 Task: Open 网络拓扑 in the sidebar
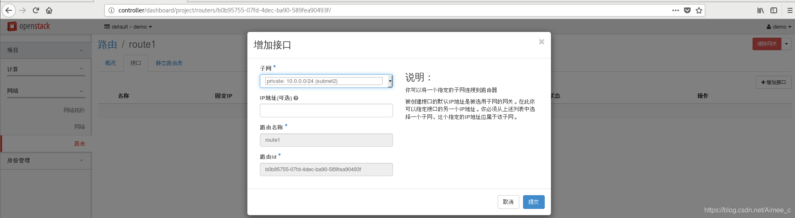coord(74,110)
